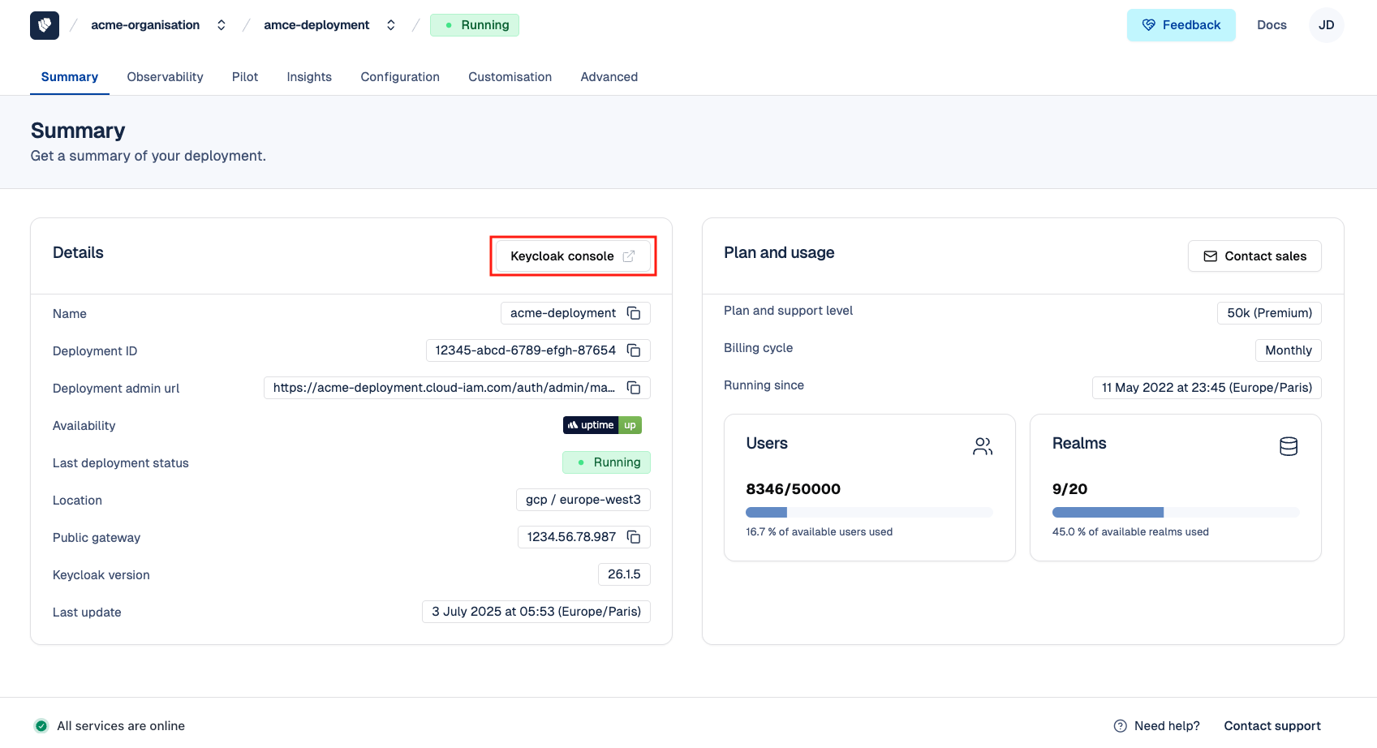Viewport: 1377px width, 748px height.
Task: Expand the acme-organisation switcher
Action: pos(221,25)
